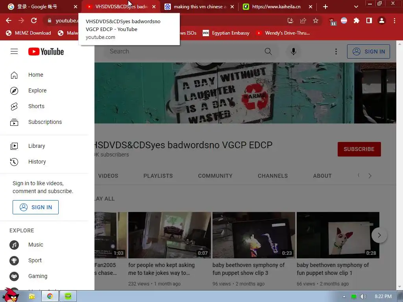Click the YouTube search input field

click(183, 52)
